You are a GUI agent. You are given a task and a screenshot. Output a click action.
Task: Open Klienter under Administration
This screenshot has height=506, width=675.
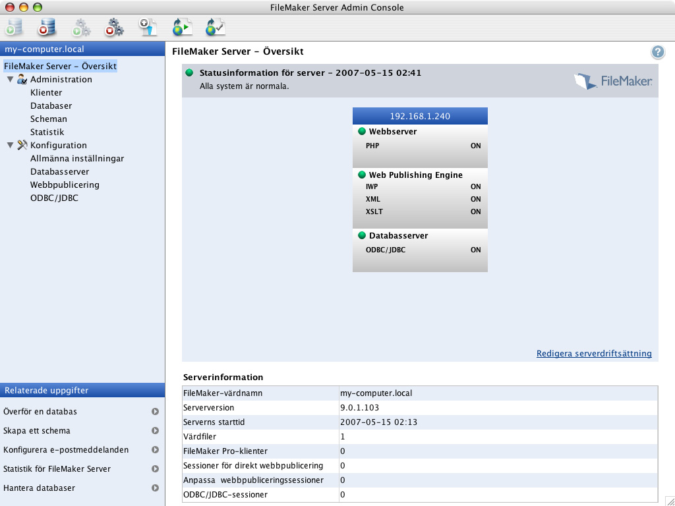pyautogui.click(x=46, y=92)
